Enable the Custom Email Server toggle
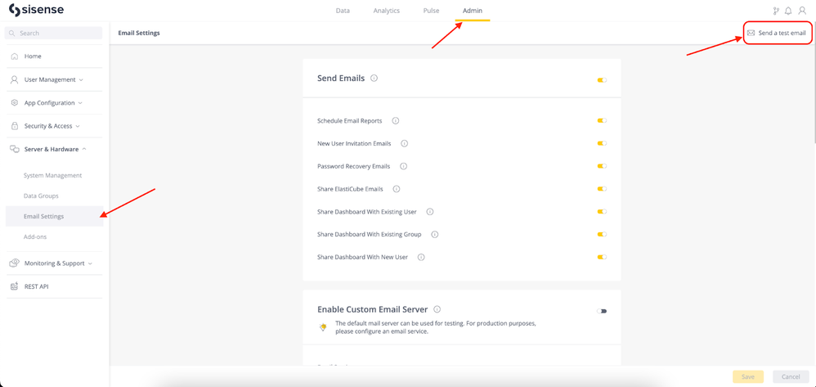Screen dimensions: 816x387 coord(602,311)
